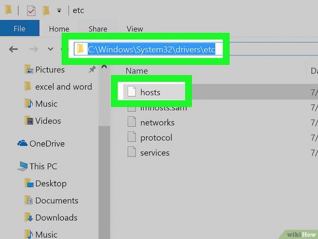Go back using the Back arrow
Viewport: 318px width, 239px height.
pos(13,49)
